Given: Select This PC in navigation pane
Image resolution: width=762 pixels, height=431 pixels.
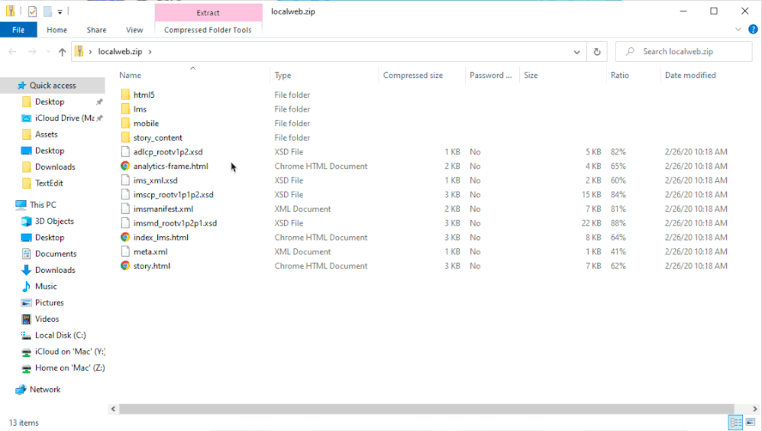Looking at the screenshot, I should pos(43,205).
